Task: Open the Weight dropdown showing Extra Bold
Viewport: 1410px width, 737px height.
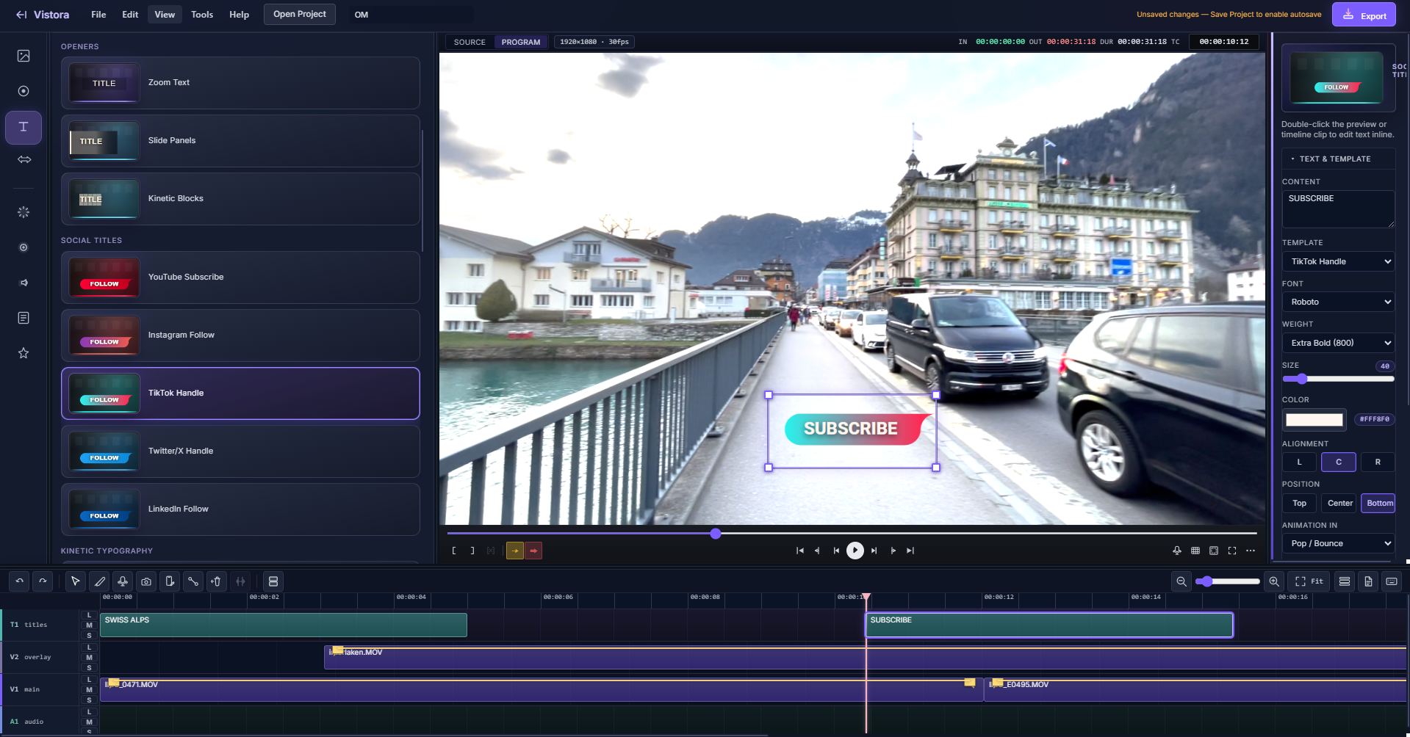Action: pyautogui.click(x=1339, y=343)
